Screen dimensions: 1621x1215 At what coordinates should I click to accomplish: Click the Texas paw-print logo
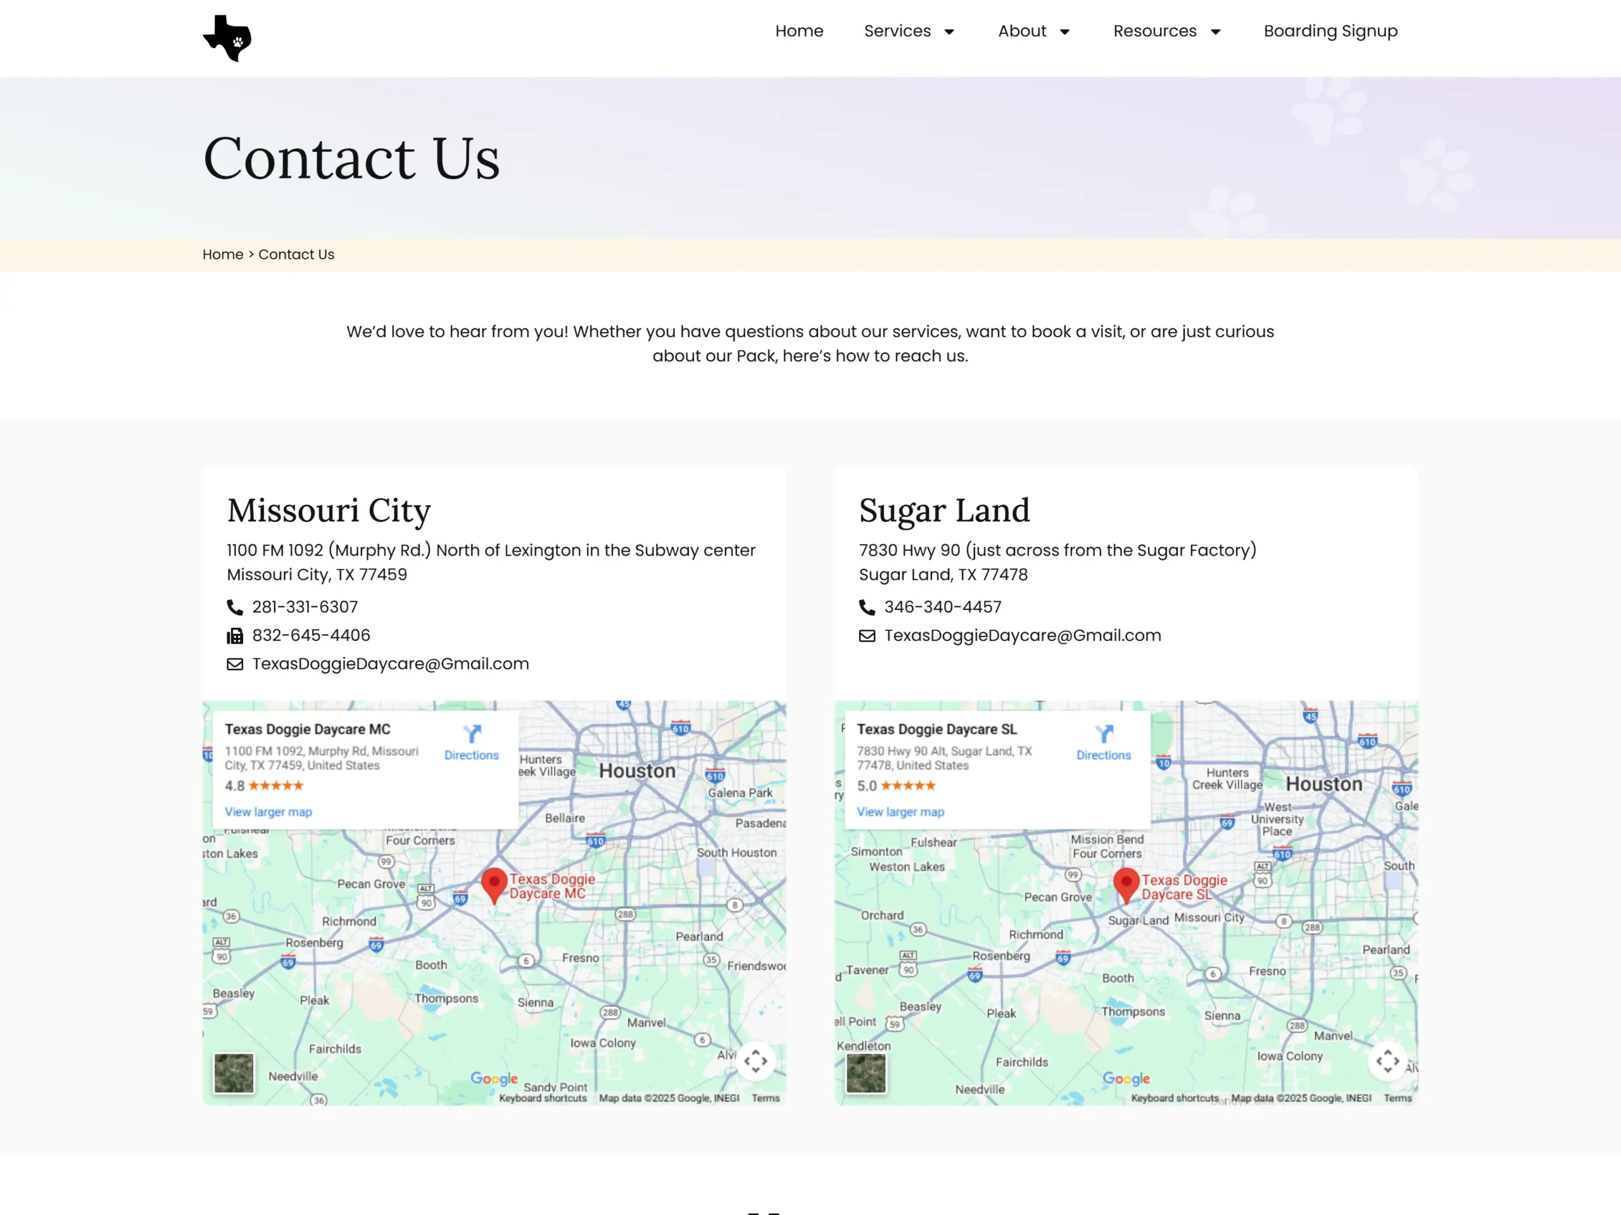point(227,38)
